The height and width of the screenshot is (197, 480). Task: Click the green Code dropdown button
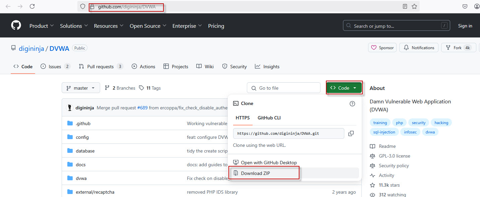344,88
